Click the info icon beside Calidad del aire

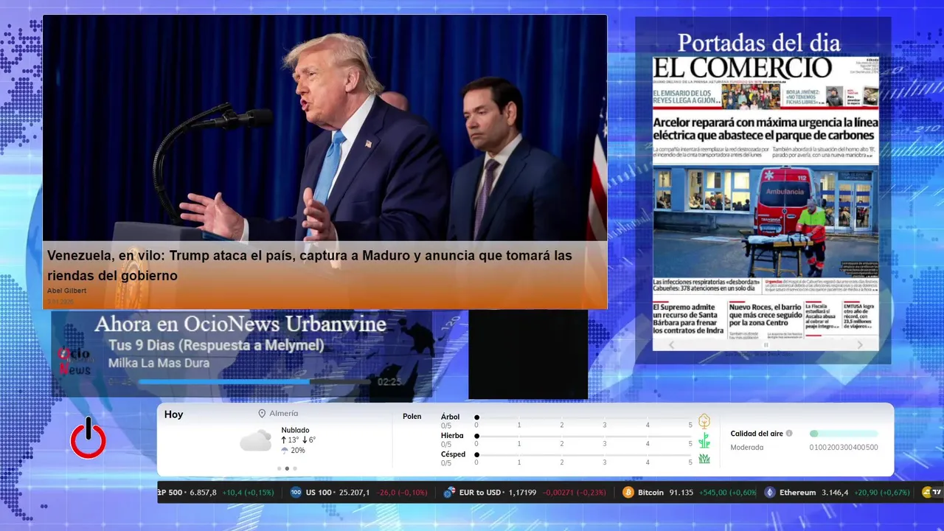click(x=789, y=434)
